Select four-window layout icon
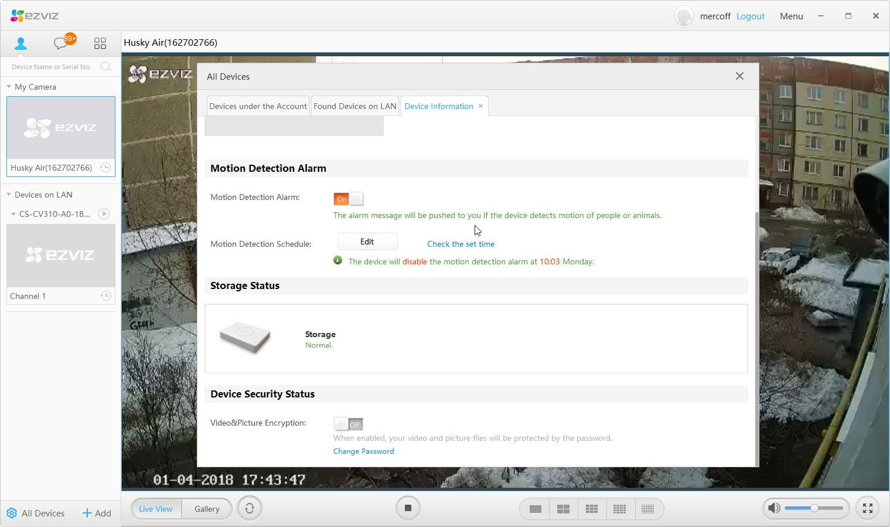 point(563,509)
